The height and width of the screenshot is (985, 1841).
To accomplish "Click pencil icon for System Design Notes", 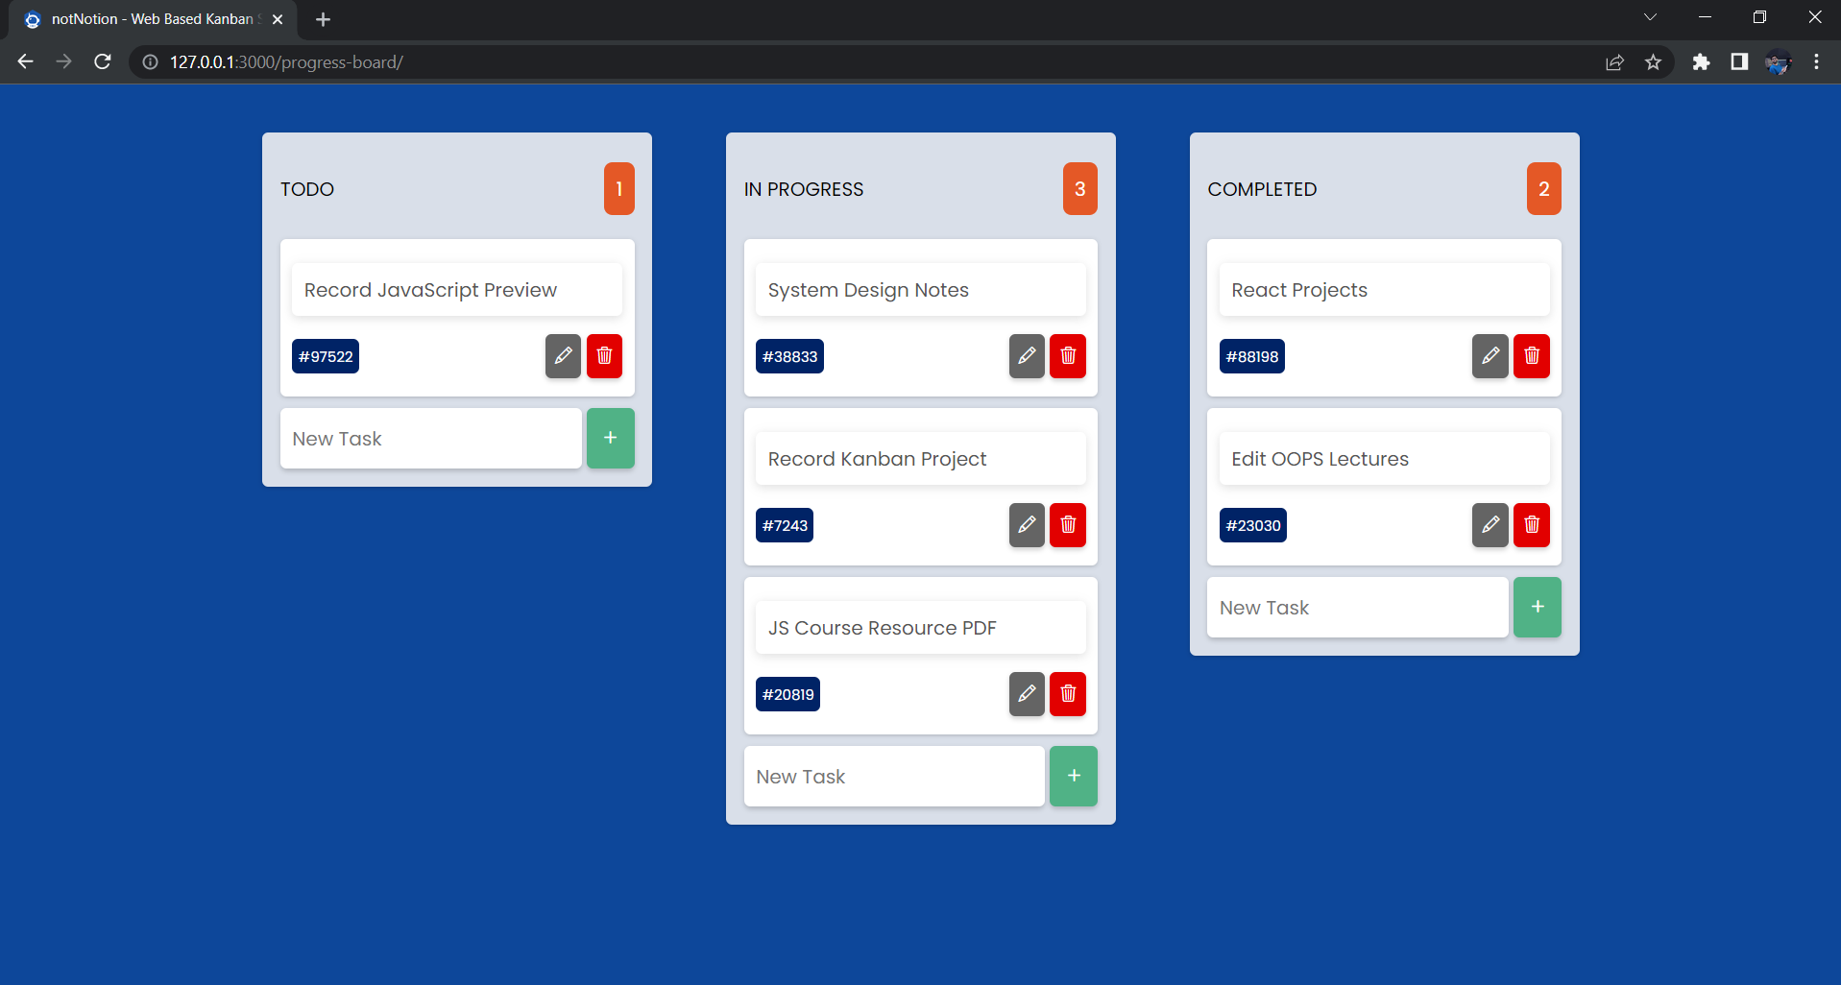I will (1027, 356).
